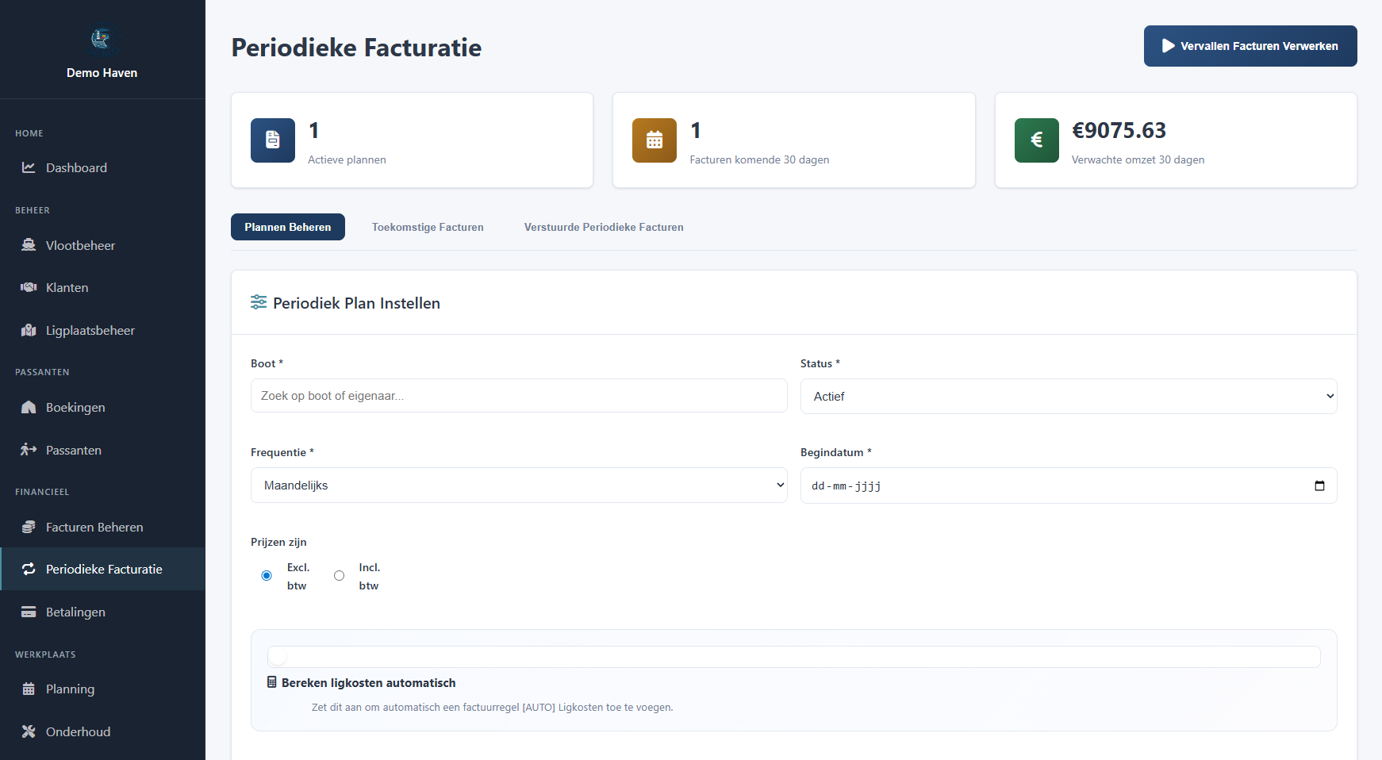The height and width of the screenshot is (760, 1382).
Task: Click the Zet dit aan om automatisch description text
Action: pyautogui.click(x=492, y=707)
